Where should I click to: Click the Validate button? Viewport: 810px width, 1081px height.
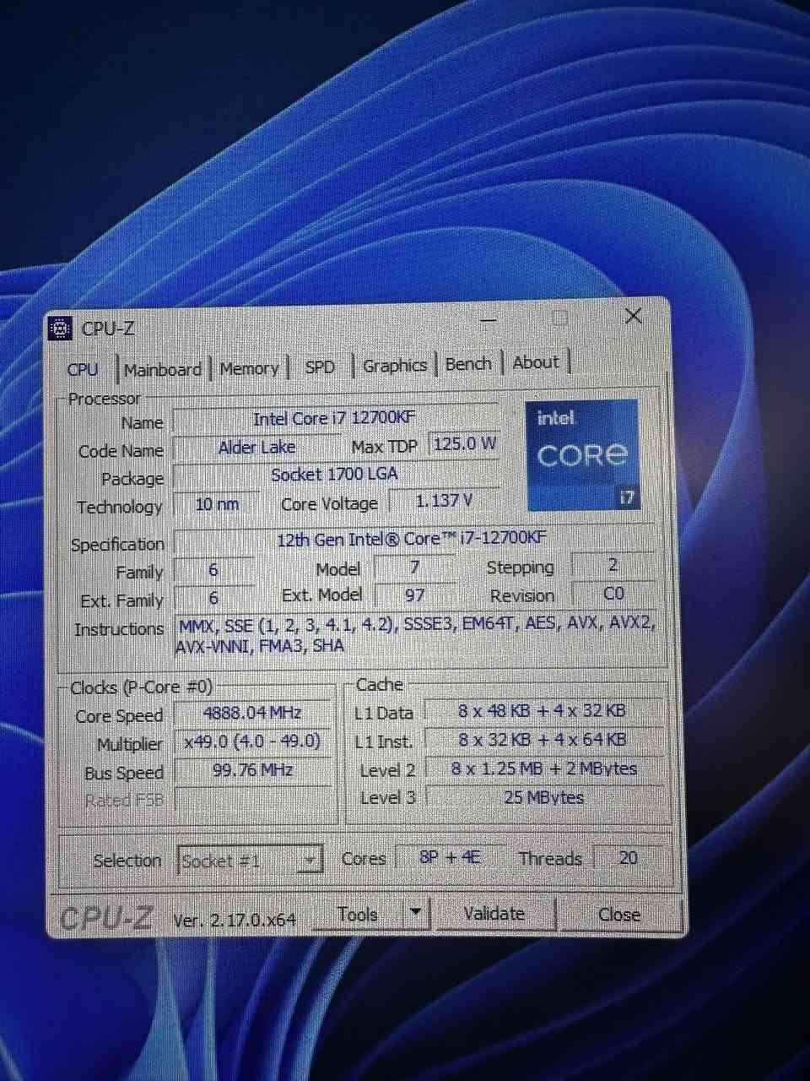click(494, 913)
